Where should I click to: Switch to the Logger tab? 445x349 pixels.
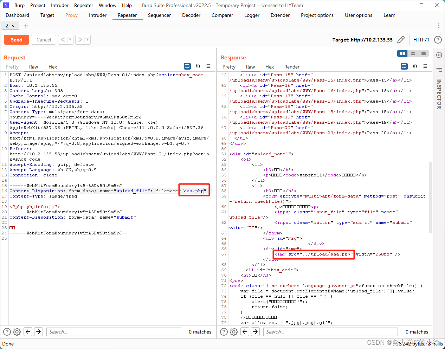252,15
